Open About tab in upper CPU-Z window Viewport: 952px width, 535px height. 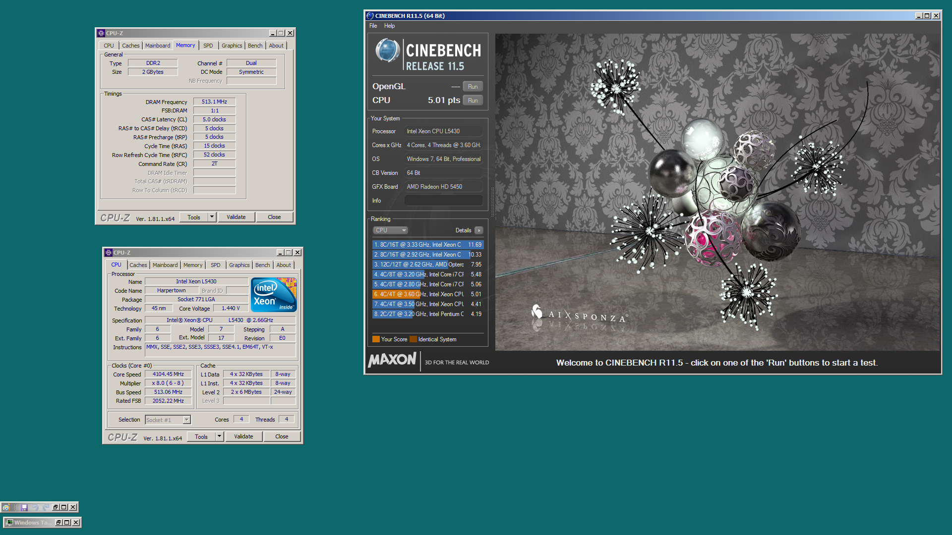click(x=276, y=46)
